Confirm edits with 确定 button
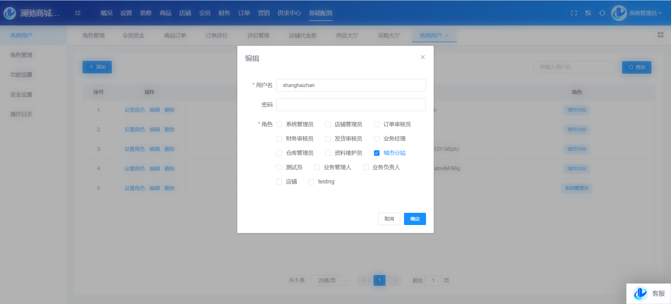 point(414,219)
